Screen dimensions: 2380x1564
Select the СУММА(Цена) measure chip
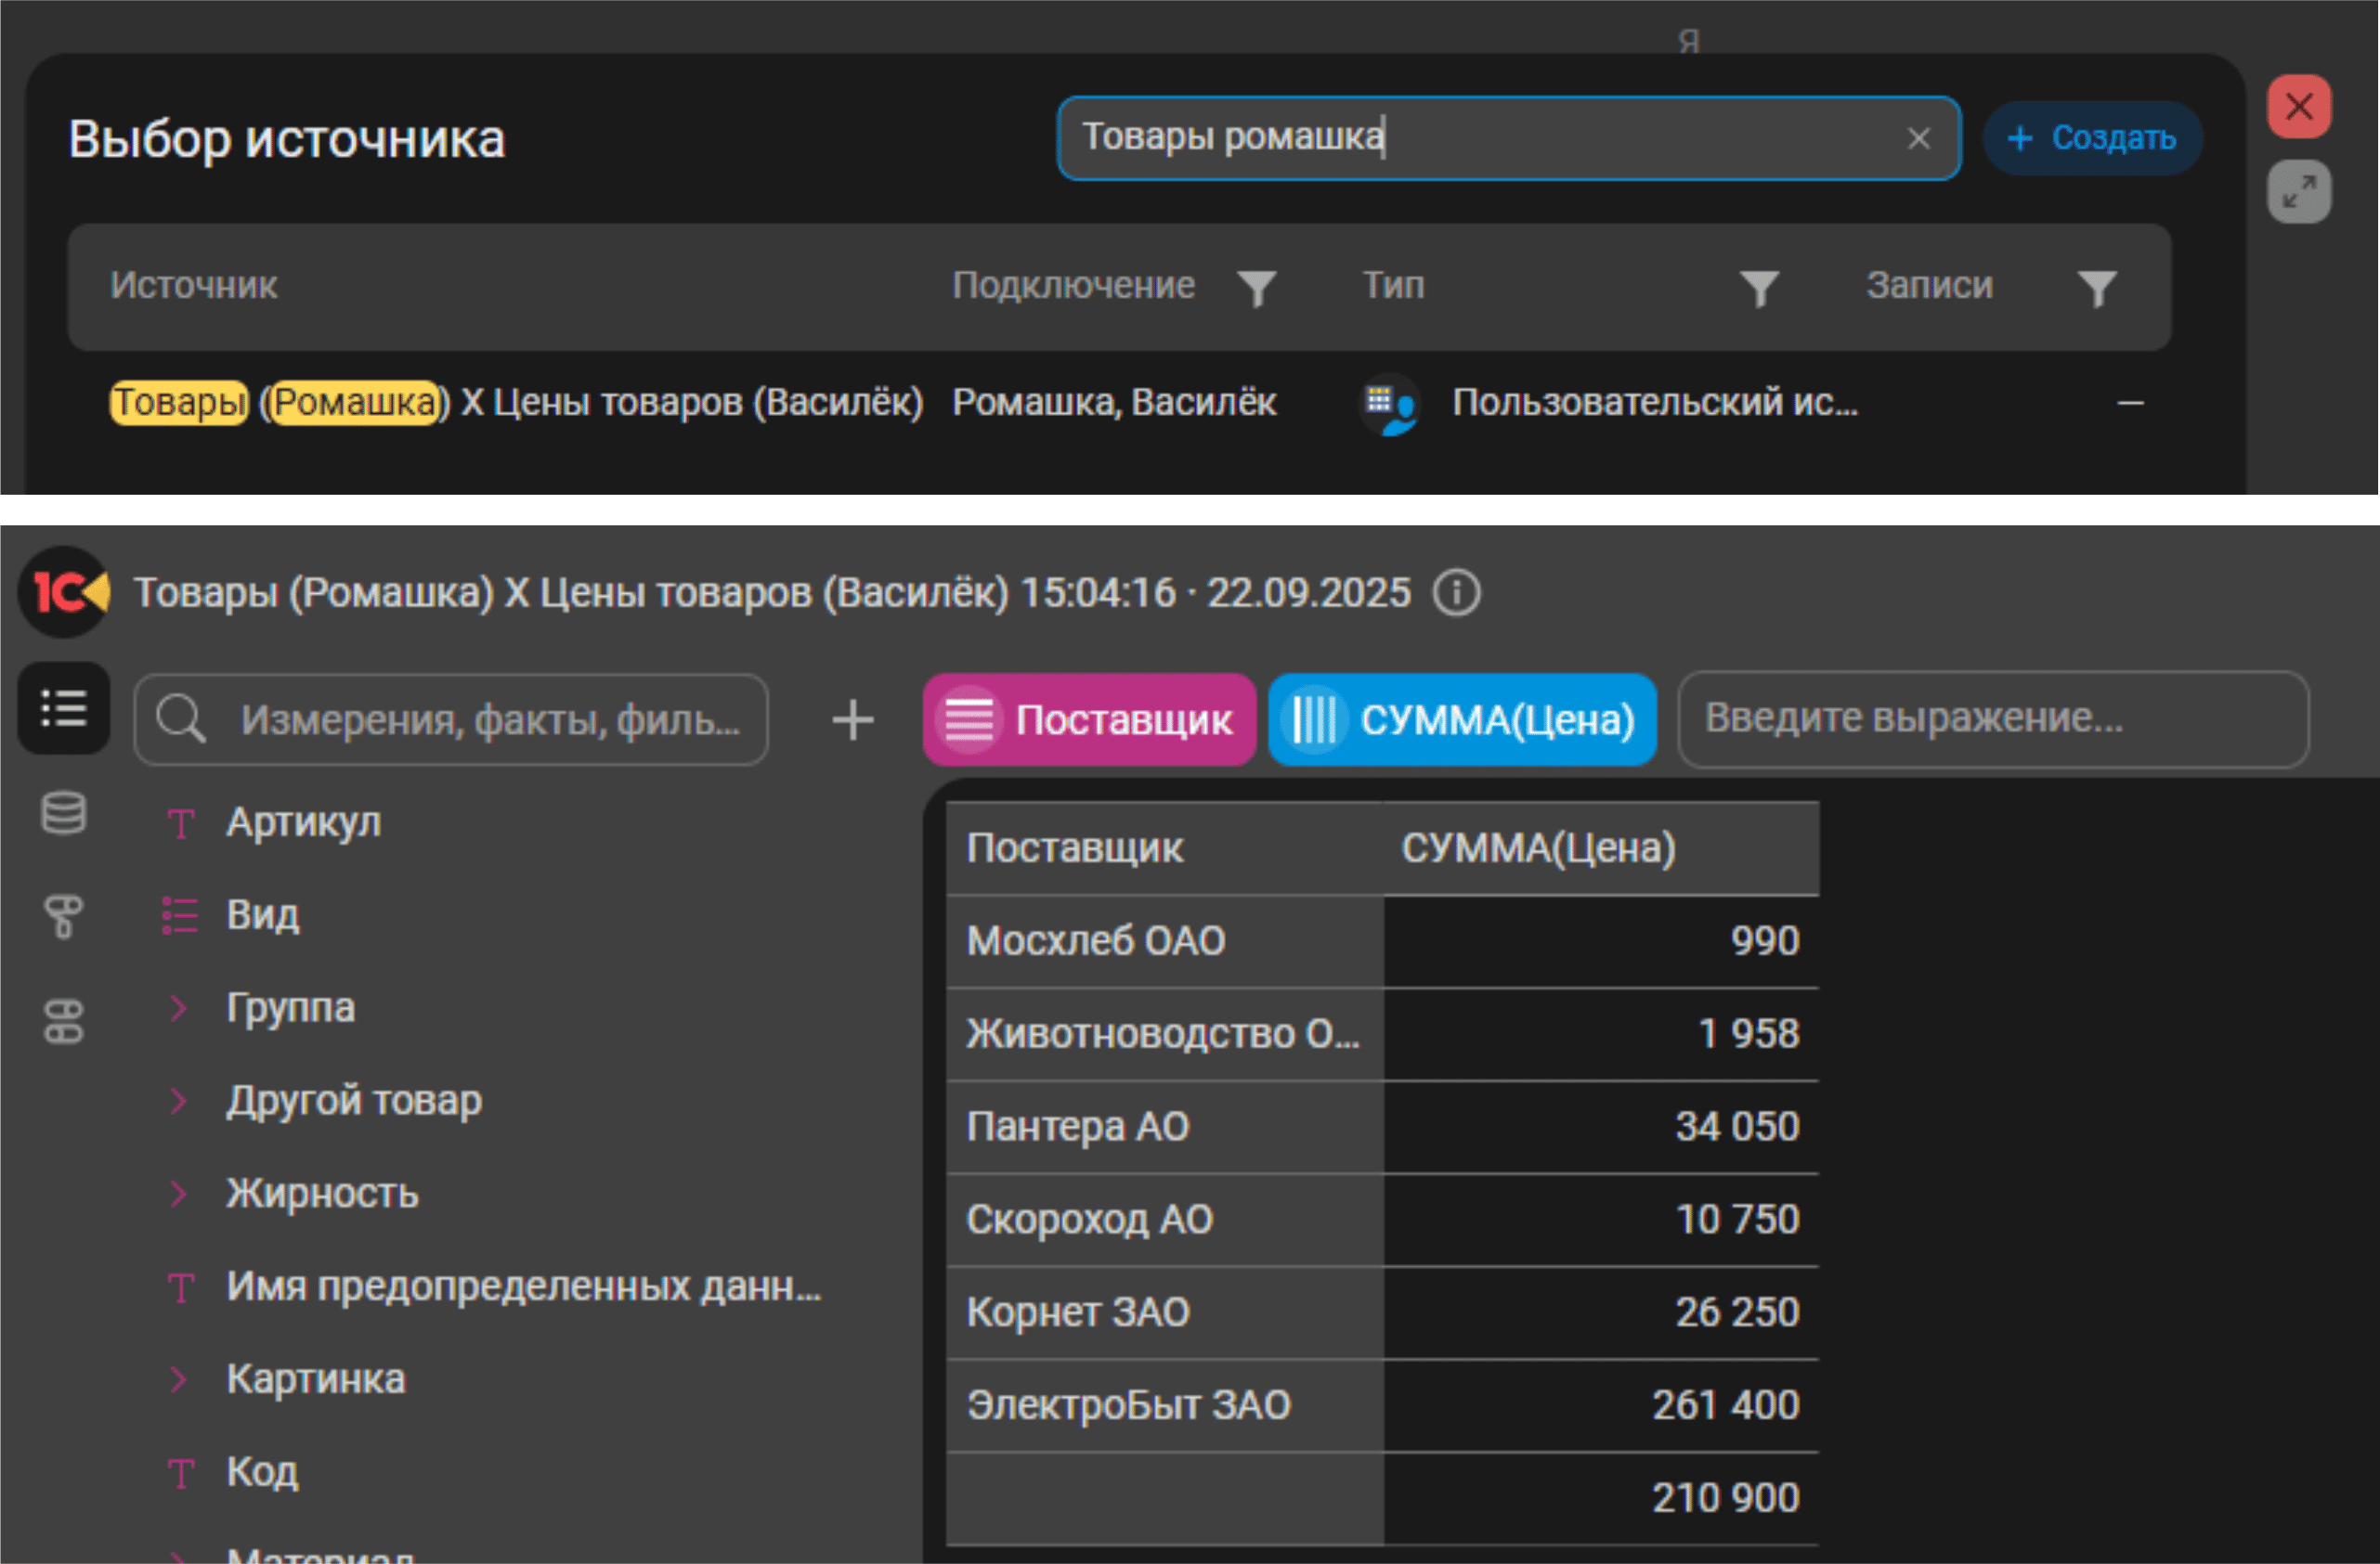[x=1462, y=719]
